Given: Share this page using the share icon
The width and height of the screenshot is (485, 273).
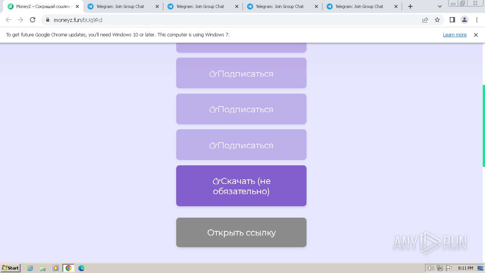Looking at the screenshot, I should coord(425,20).
